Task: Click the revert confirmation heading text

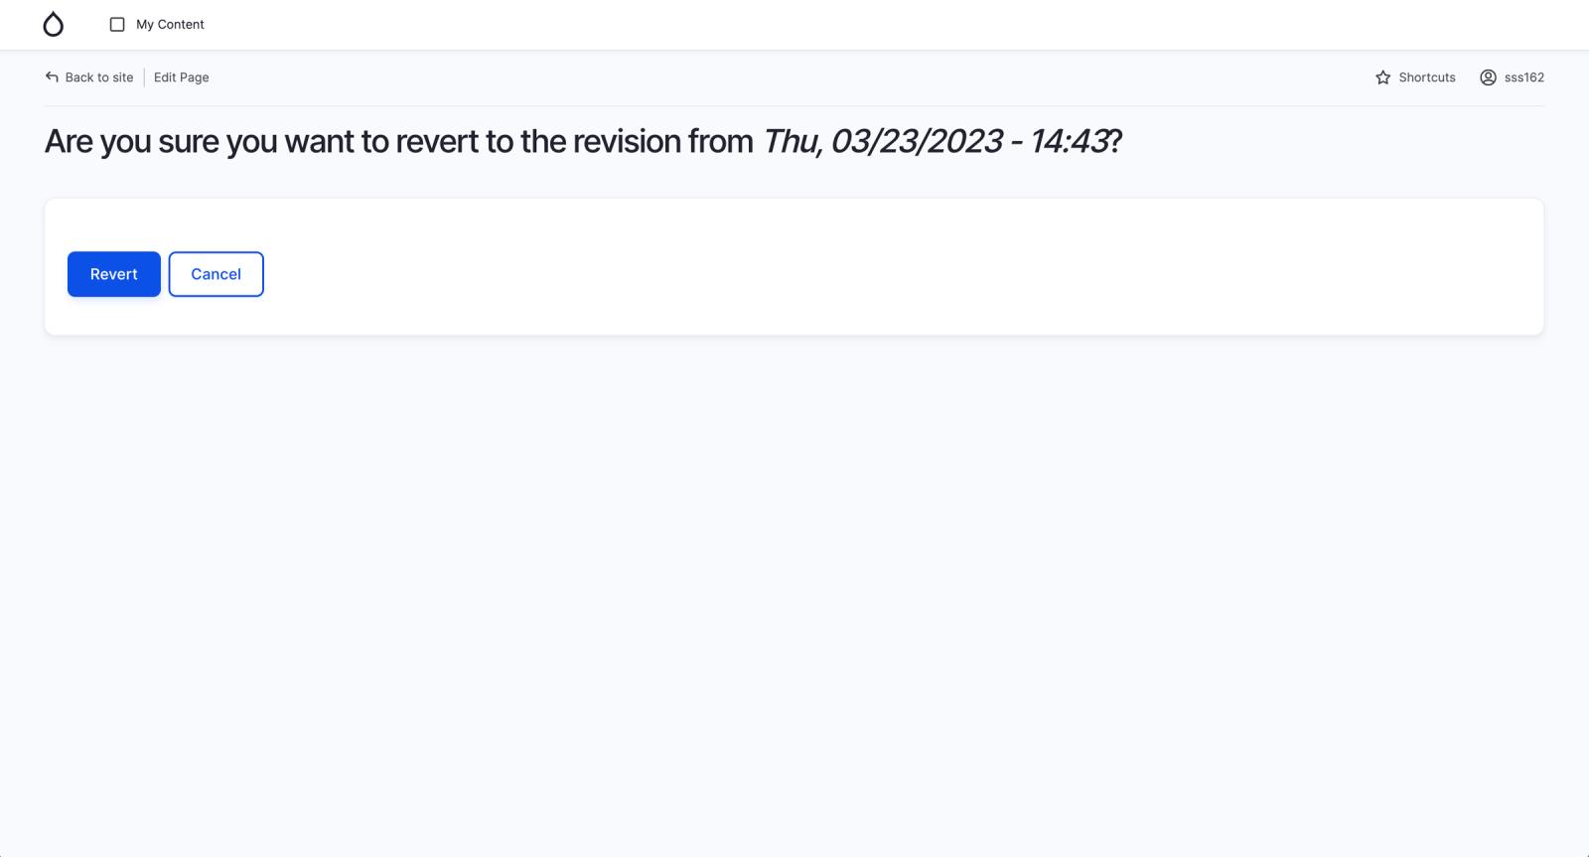Action: [397, 142]
